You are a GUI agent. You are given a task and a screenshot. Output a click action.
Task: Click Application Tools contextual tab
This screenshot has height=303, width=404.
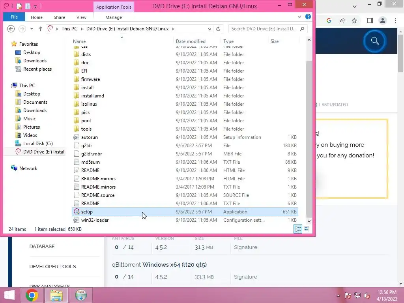114,7
